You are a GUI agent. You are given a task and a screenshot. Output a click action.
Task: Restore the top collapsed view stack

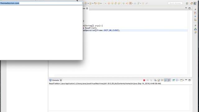point(196,10)
